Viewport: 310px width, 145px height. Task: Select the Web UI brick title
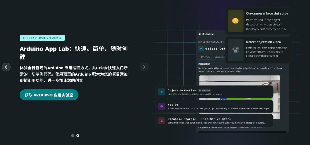coord(173,105)
